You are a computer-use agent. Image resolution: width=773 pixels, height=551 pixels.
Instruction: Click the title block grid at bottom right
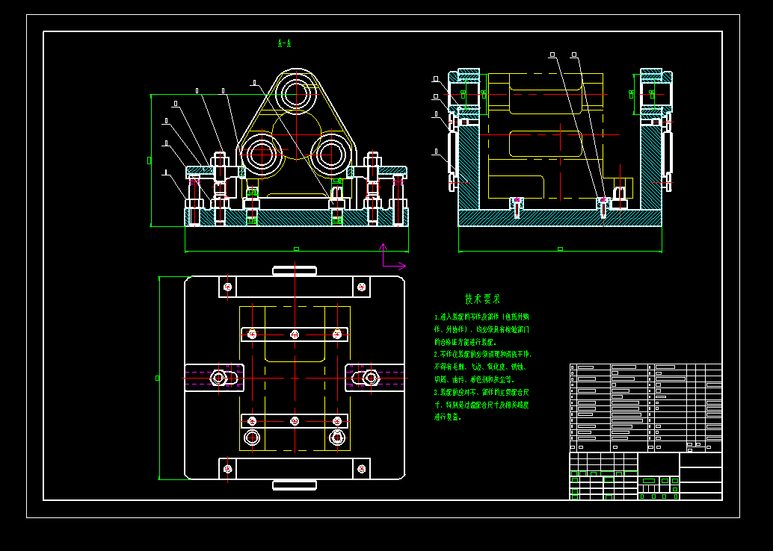[646, 476]
